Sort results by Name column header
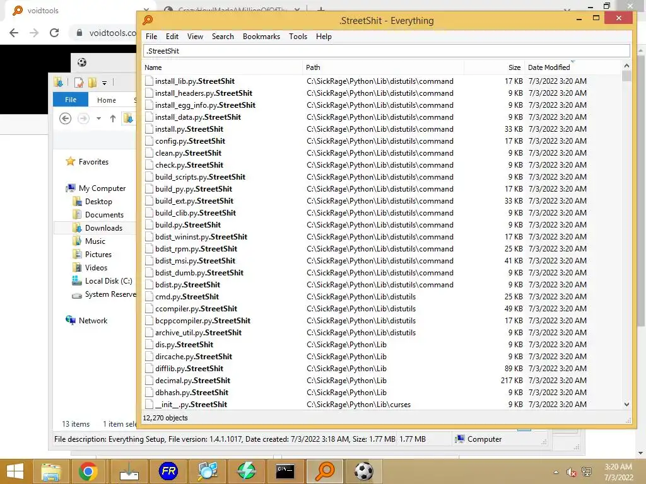 pyautogui.click(x=223, y=67)
